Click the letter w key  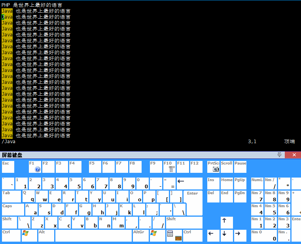coord(42,197)
